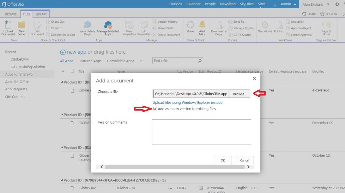
Task: Switch to the LIBRARY ribbon tab
Action: [41, 14]
